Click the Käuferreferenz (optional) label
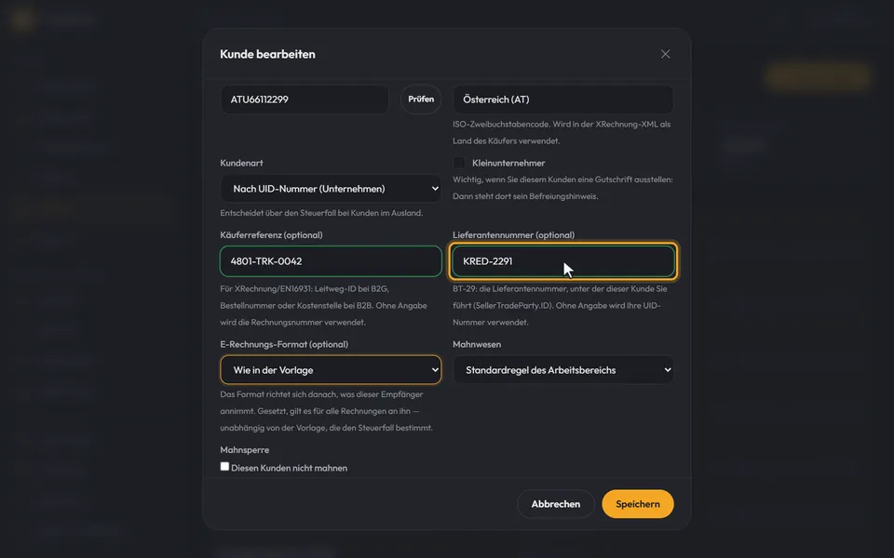 (x=271, y=234)
